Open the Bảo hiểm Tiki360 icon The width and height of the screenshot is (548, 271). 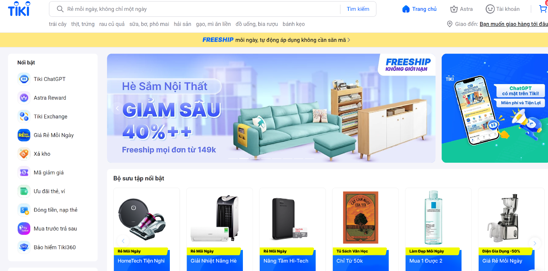pyautogui.click(x=24, y=247)
